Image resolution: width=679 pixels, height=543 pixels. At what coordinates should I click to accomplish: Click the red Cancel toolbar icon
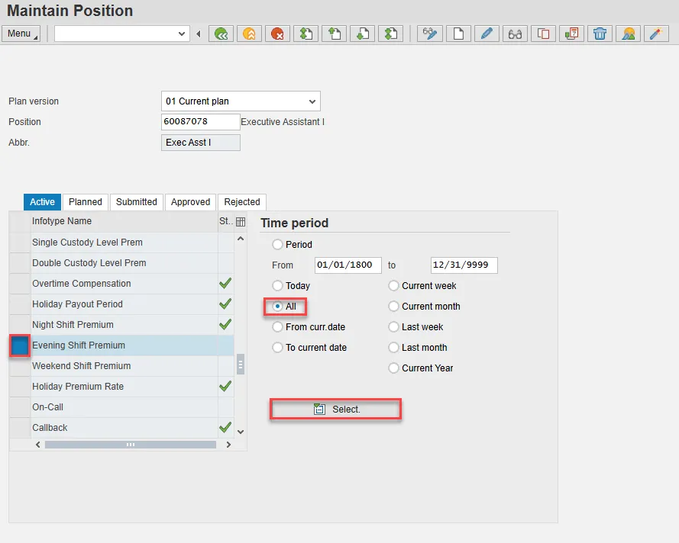click(x=276, y=34)
